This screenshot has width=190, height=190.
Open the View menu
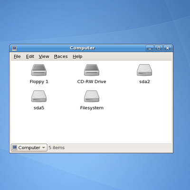tap(44, 57)
